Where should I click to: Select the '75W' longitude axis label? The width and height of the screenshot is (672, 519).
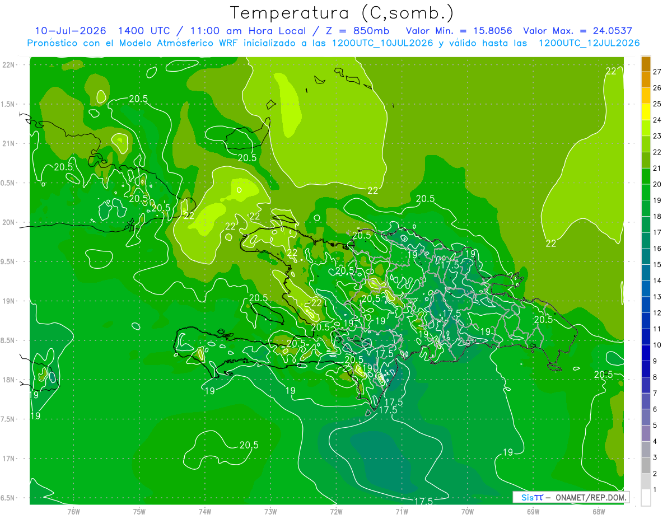(x=139, y=511)
